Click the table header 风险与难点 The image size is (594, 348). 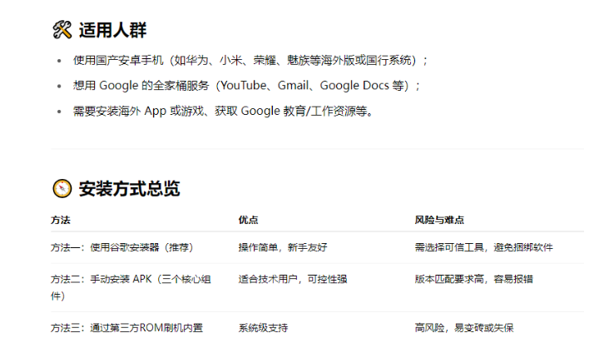439,220
